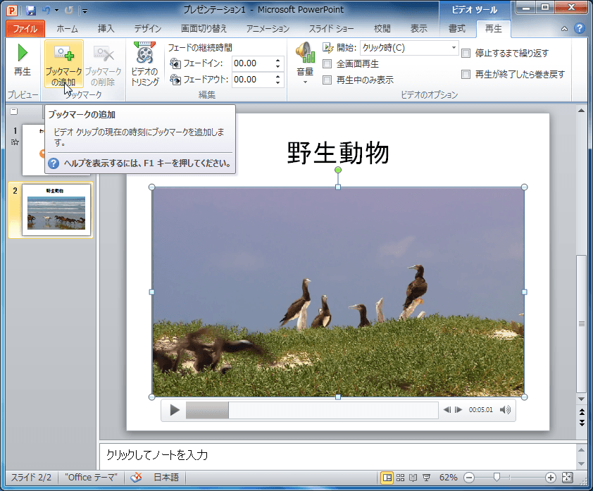Switch to the Home tab
593x491 pixels.
click(68, 29)
